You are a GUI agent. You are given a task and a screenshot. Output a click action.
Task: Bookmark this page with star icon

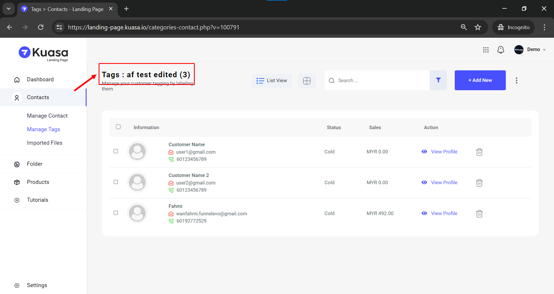click(x=478, y=27)
